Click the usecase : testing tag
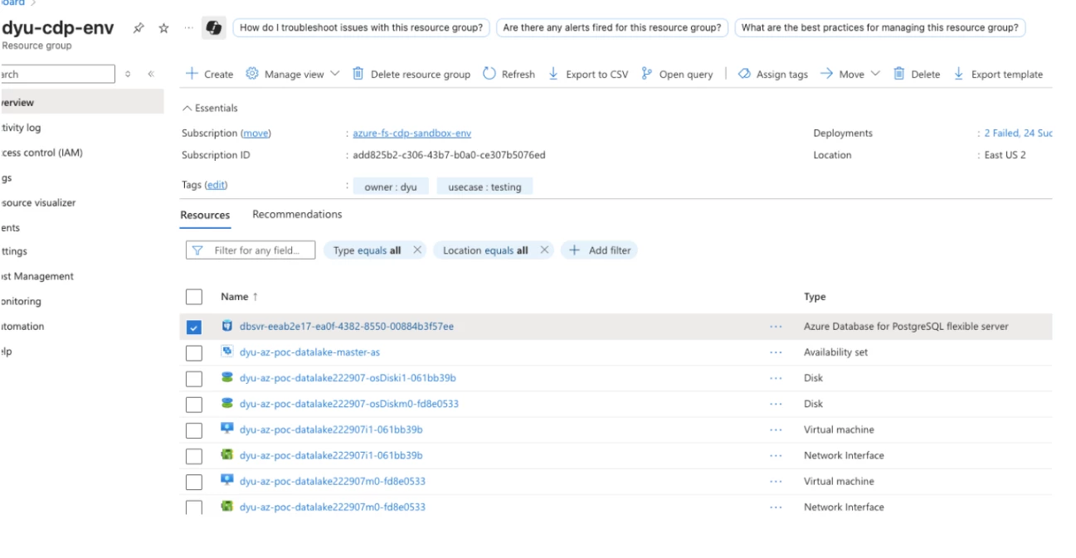The height and width of the screenshot is (558, 1076). (484, 187)
